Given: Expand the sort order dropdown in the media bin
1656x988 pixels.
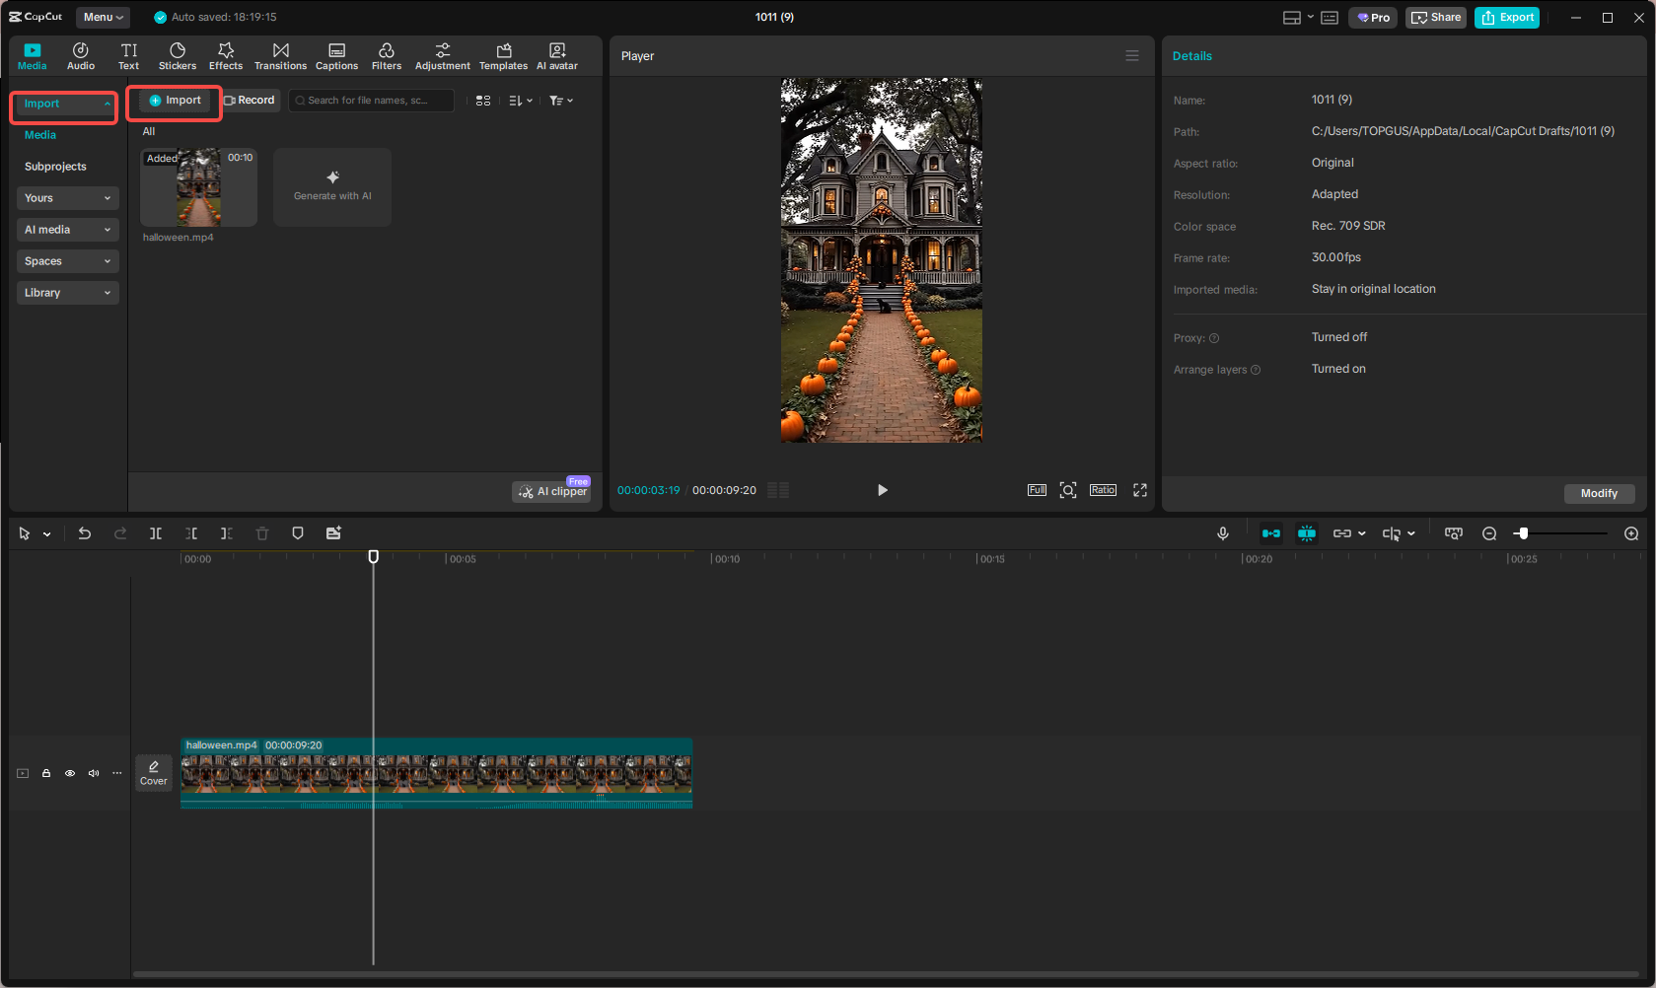Looking at the screenshot, I should click(520, 100).
